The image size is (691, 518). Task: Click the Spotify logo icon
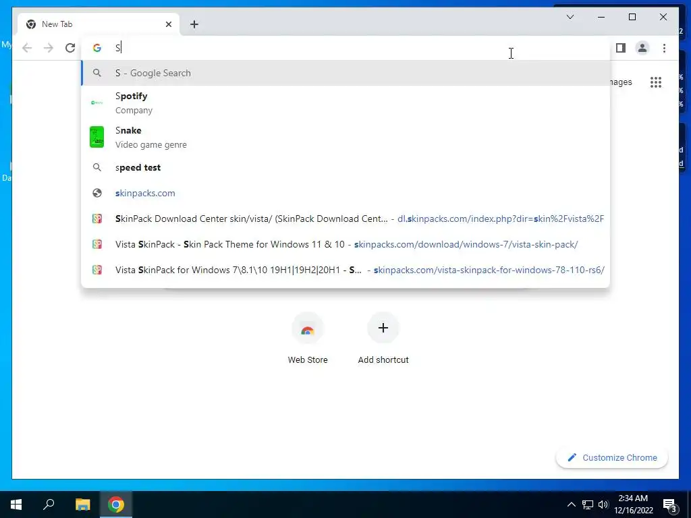[x=97, y=103]
